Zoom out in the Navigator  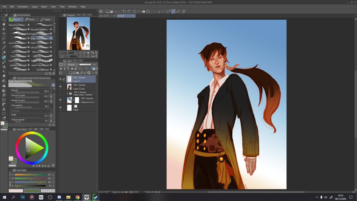pyautogui.click(x=81, y=53)
